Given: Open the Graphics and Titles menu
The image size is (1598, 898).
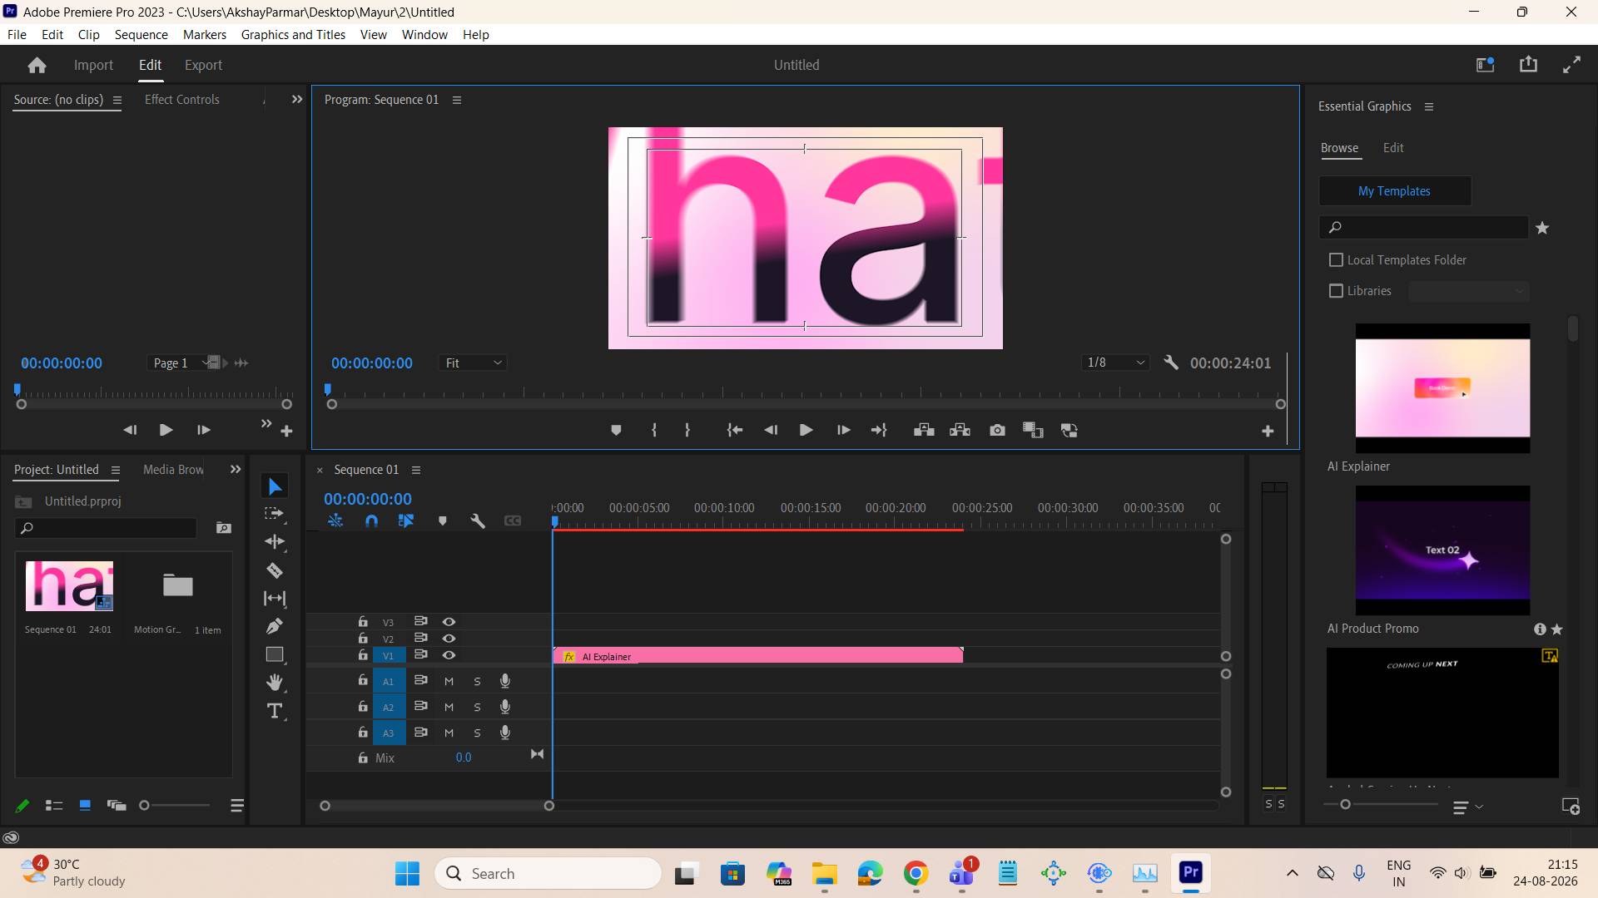Looking at the screenshot, I should pos(293,34).
